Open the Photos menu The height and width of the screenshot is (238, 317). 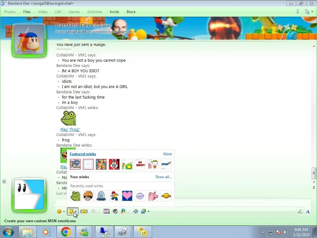pos(10,12)
